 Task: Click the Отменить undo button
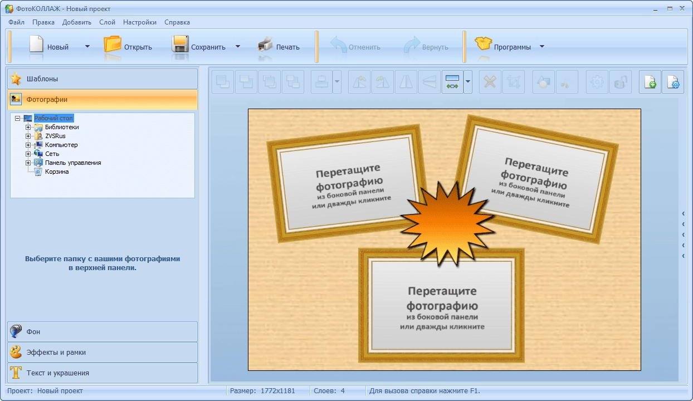tap(355, 47)
